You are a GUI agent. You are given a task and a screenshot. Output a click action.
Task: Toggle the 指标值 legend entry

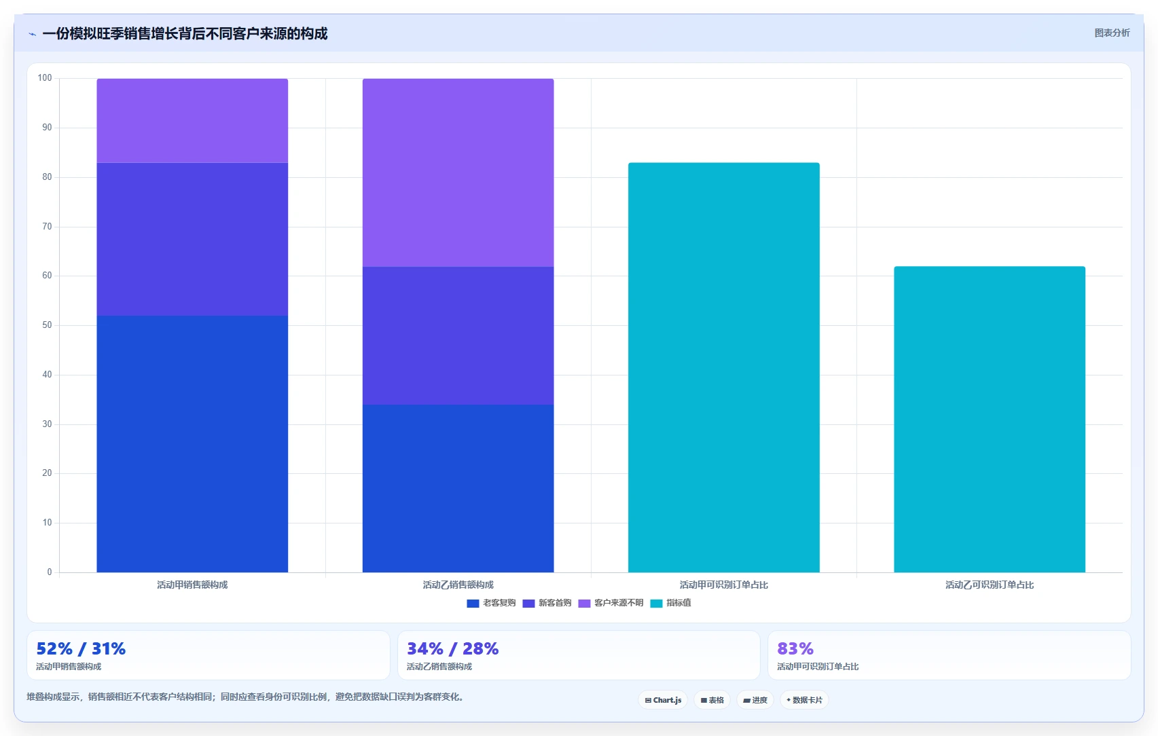670,603
